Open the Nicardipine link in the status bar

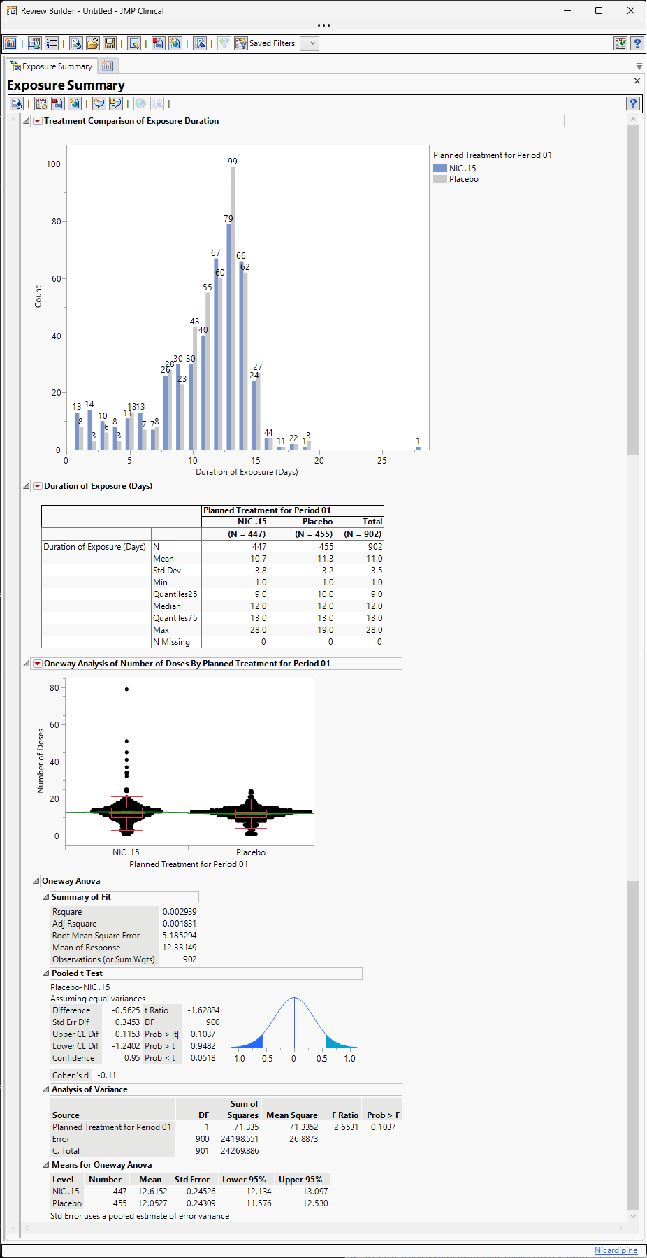(x=616, y=1250)
